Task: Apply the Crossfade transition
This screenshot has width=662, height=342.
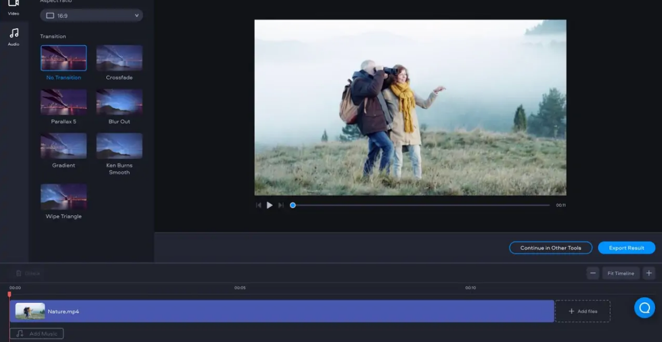Action: 119,58
